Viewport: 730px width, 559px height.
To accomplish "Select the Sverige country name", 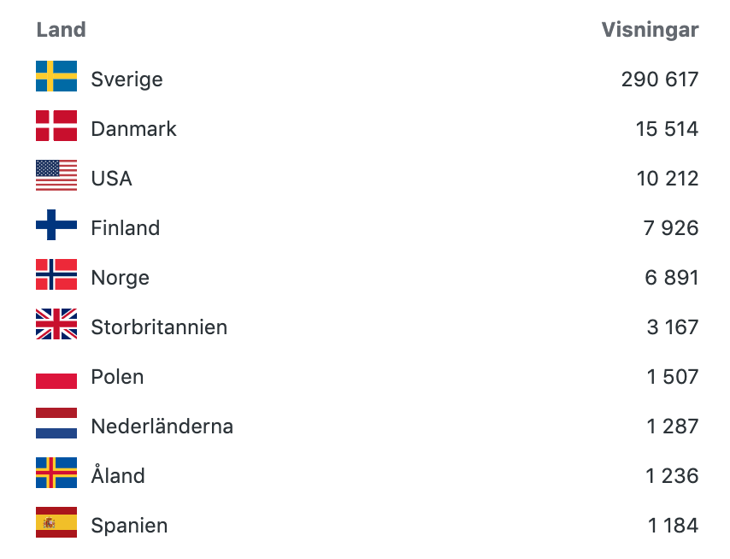I will (127, 79).
